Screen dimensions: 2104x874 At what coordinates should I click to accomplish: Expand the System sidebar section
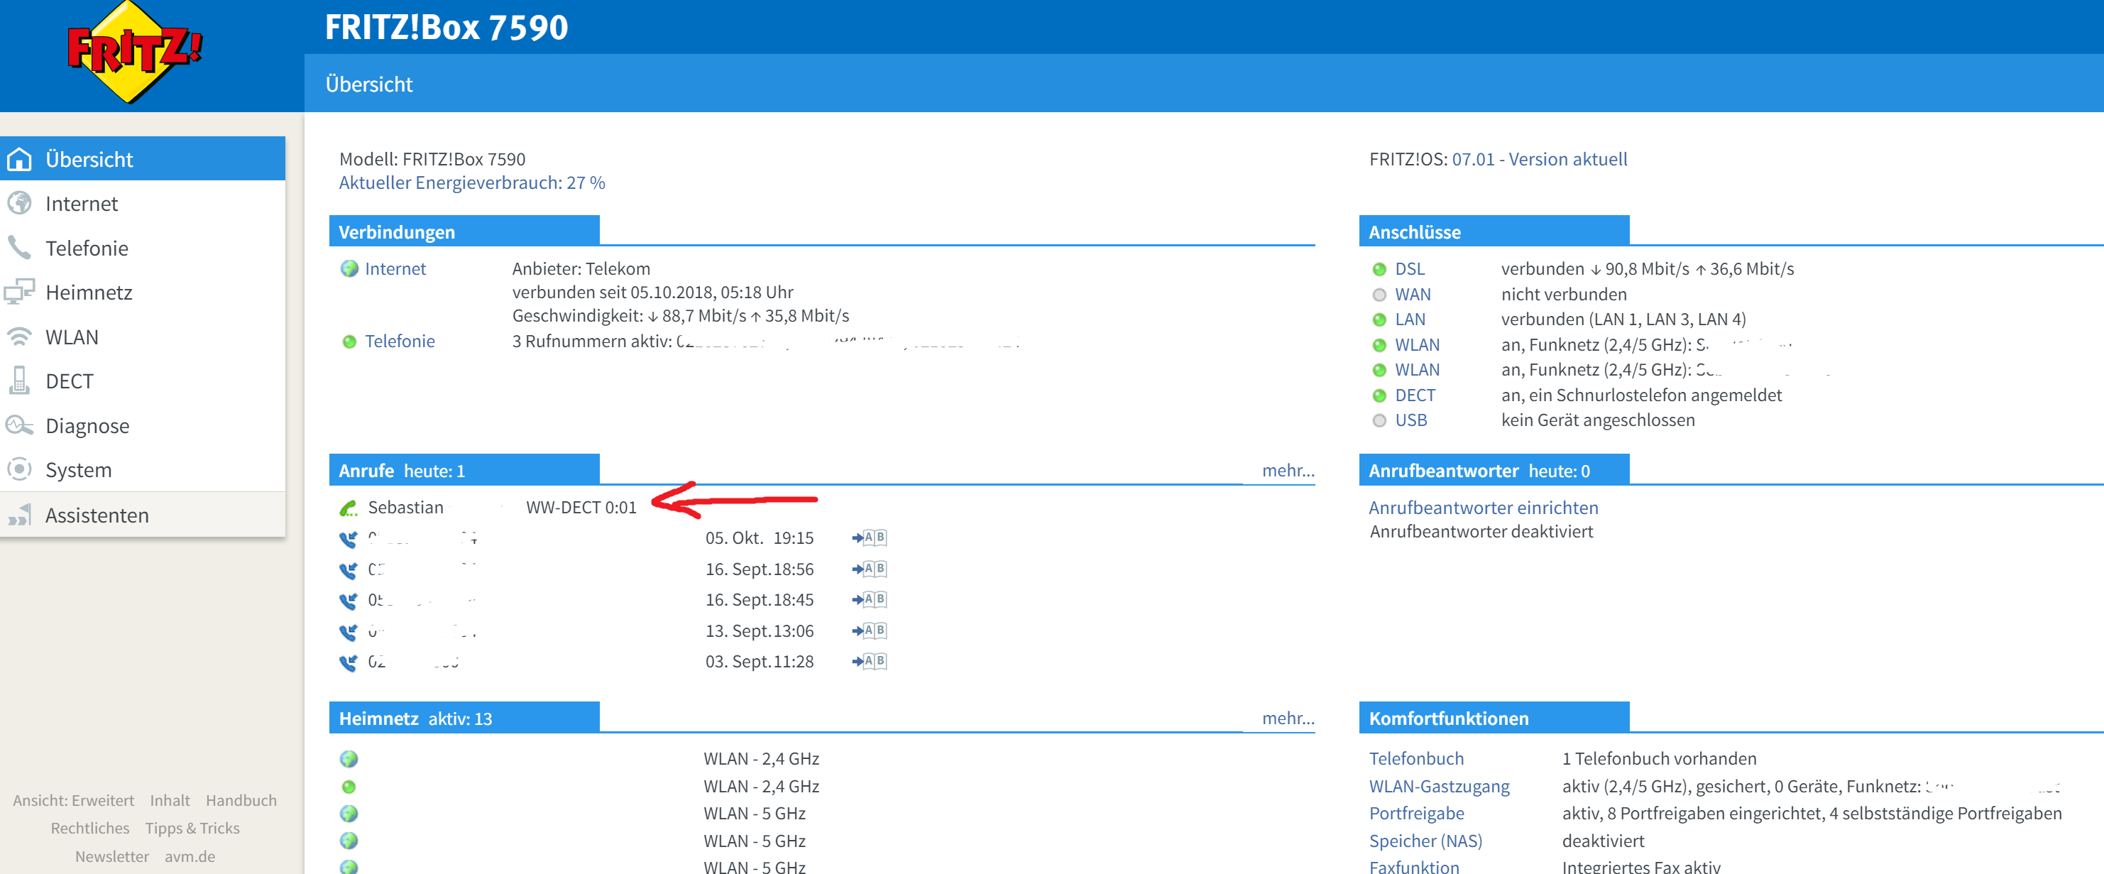[78, 470]
